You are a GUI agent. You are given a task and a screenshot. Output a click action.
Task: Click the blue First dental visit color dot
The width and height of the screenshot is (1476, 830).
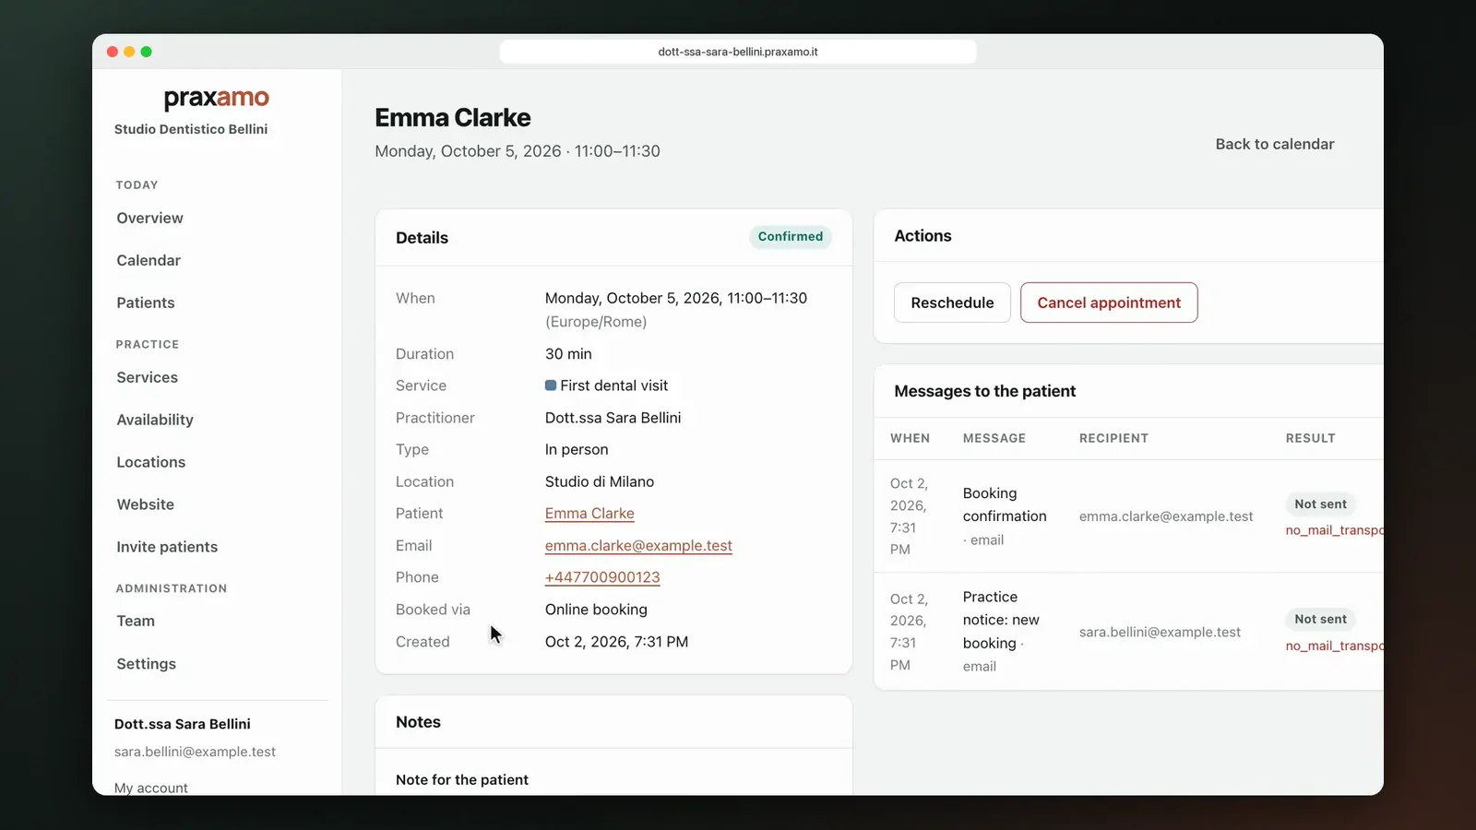(551, 385)
